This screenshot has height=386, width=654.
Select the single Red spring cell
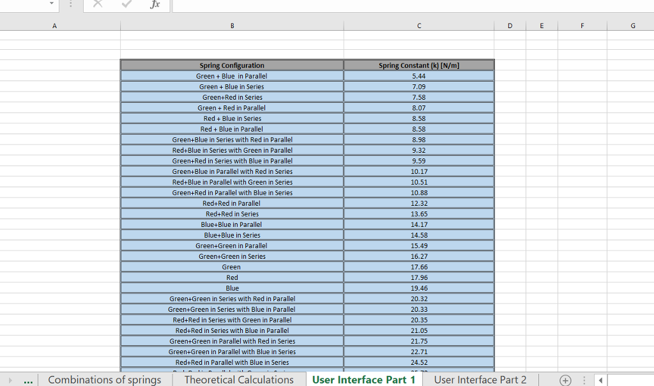click(x=232, y=277)
